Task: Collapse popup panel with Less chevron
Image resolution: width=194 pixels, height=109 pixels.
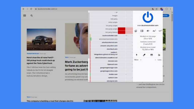Action: pos(158,60)
